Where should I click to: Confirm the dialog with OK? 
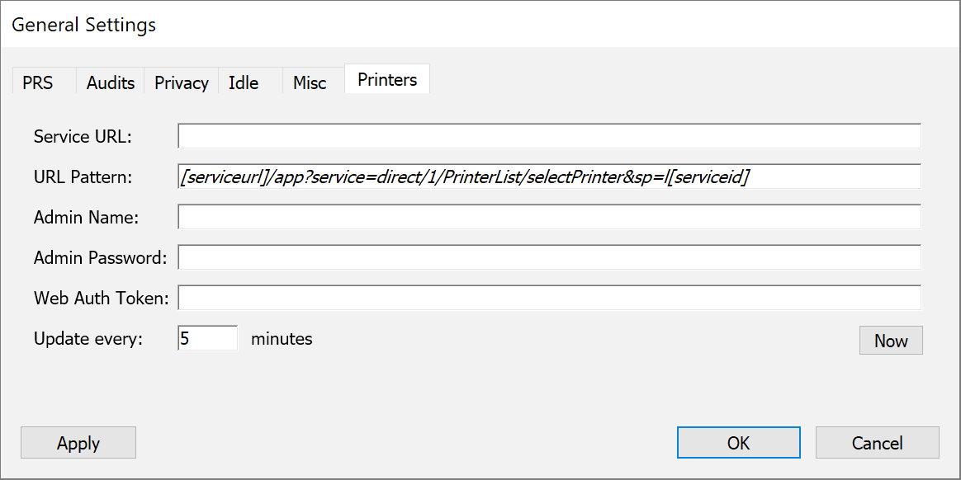pos(738,443)
